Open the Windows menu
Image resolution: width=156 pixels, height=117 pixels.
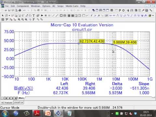pos(35,6)
